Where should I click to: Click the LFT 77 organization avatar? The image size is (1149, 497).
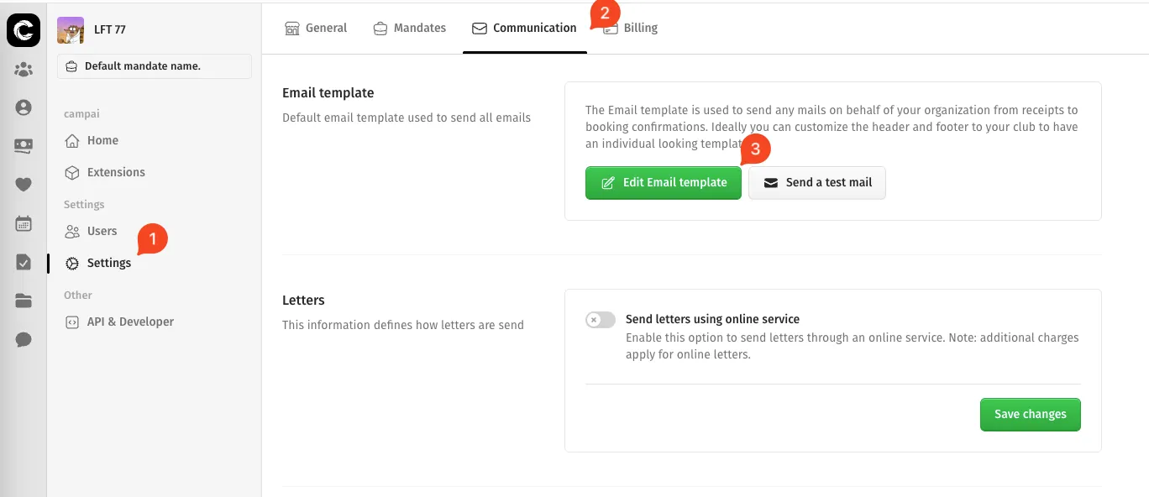tap(71, 30)
